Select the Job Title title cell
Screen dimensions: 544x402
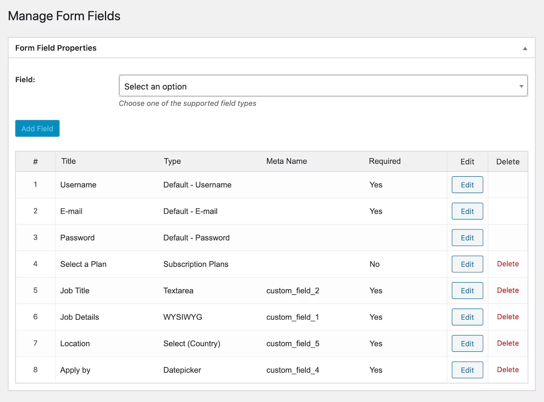(x=75, y=291)
